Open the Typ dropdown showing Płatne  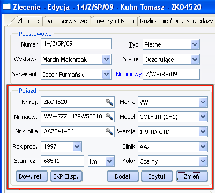click(195, 44)
